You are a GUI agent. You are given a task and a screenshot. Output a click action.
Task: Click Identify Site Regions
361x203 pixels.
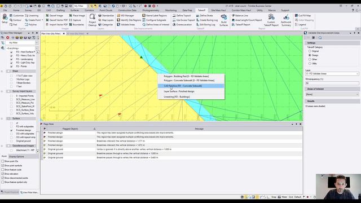[x=129, y=20]
